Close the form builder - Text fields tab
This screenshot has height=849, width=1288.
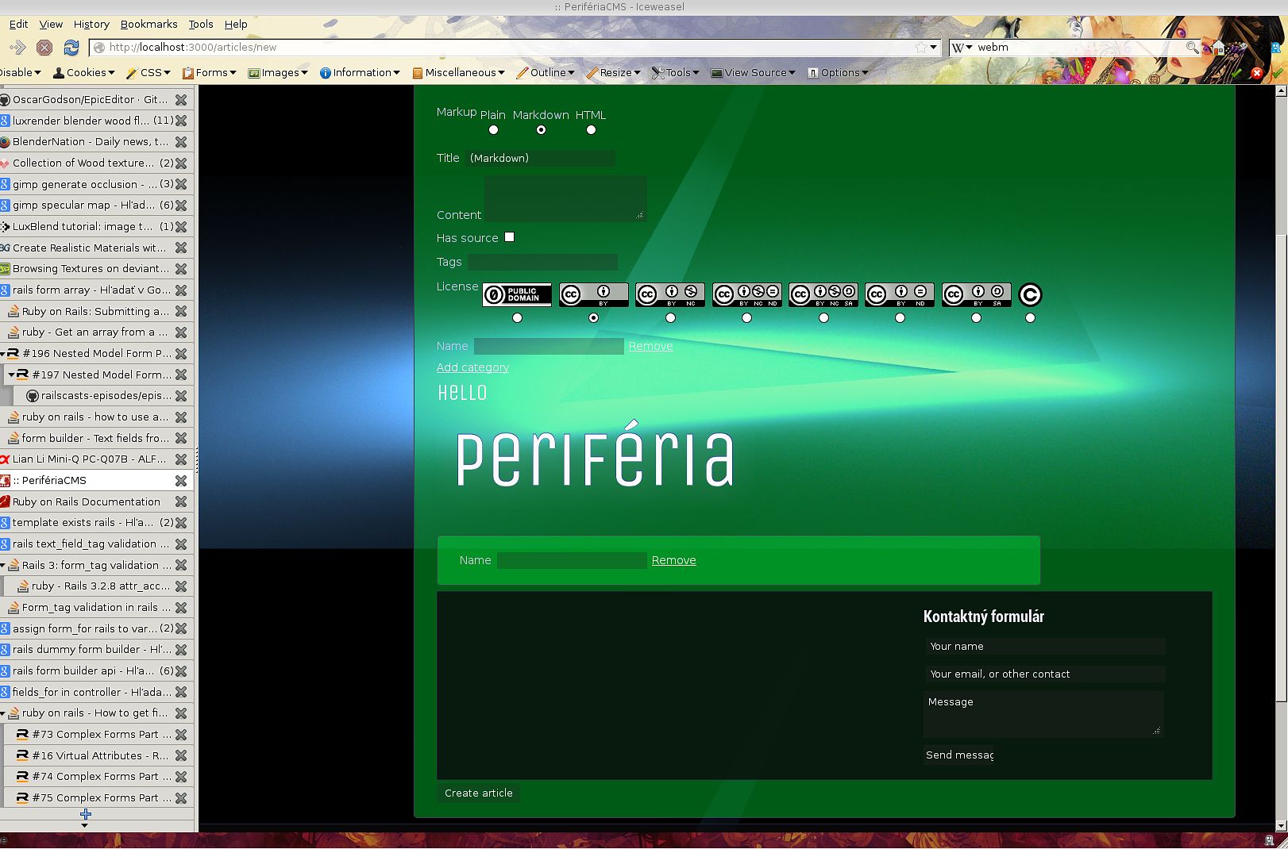(x=181, y=439)
